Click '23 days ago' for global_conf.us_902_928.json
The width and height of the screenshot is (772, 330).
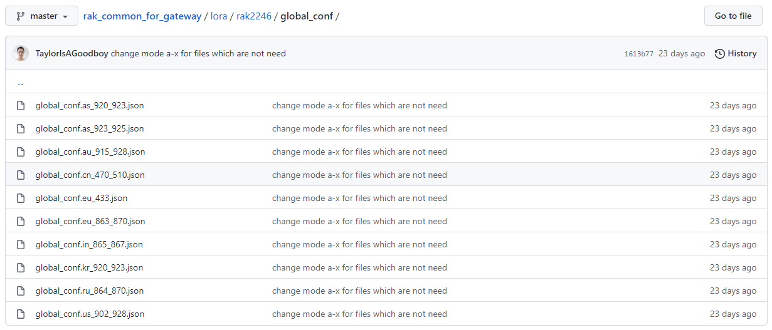pos(733,314)
